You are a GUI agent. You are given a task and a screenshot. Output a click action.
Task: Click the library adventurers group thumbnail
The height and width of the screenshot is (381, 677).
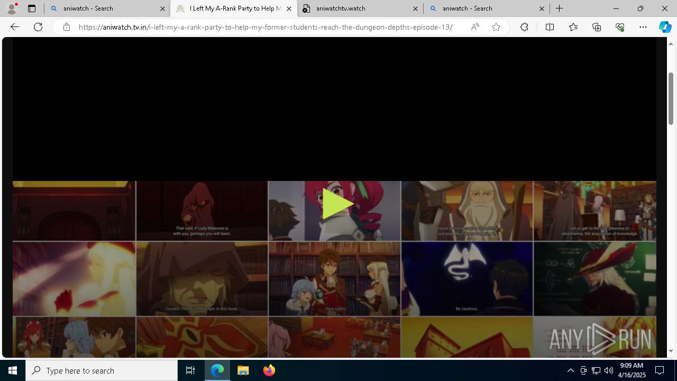coord(595,211)
